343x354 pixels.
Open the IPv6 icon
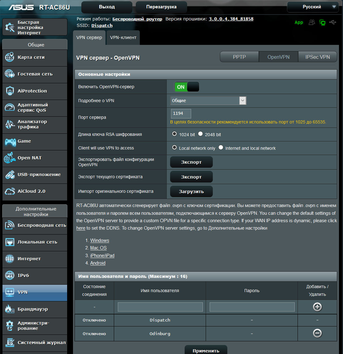click(10, 275)
